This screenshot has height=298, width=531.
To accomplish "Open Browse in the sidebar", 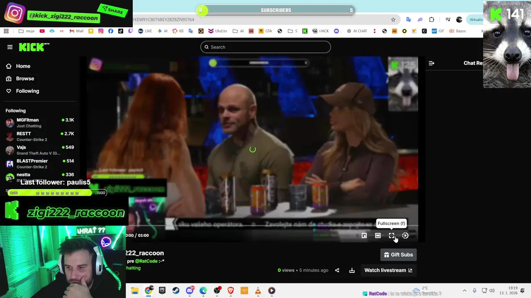I will point(25,79).
